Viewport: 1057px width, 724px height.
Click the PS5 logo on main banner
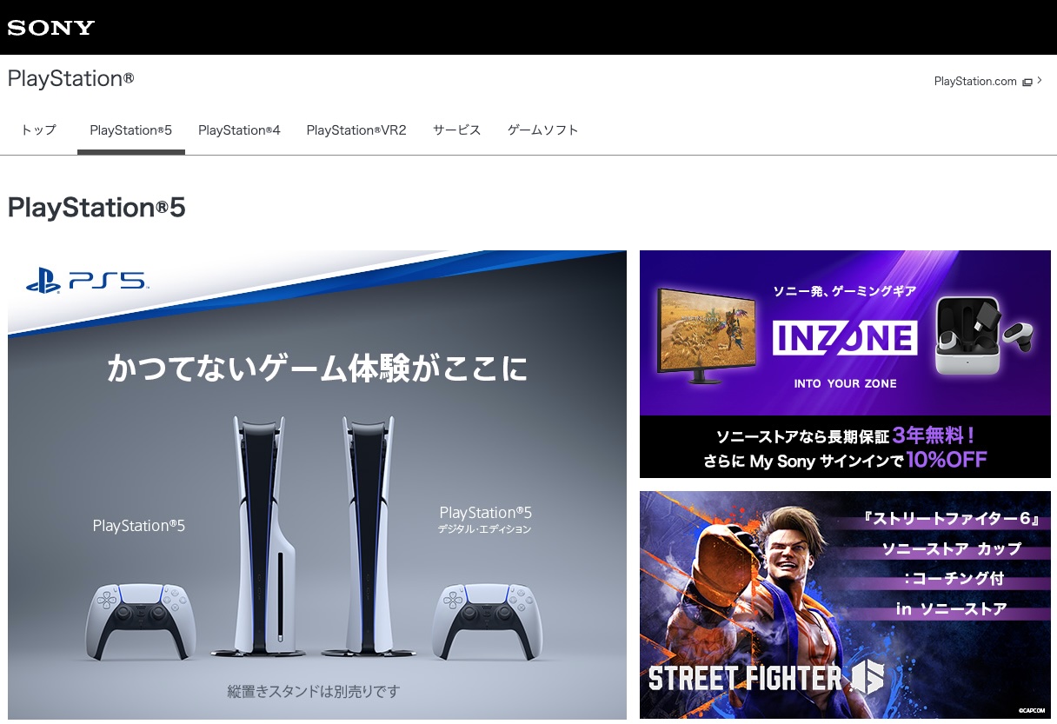coord(87,281)
